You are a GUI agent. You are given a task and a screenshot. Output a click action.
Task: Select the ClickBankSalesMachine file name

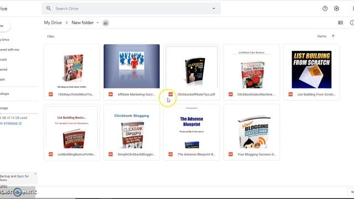point(256,95)
